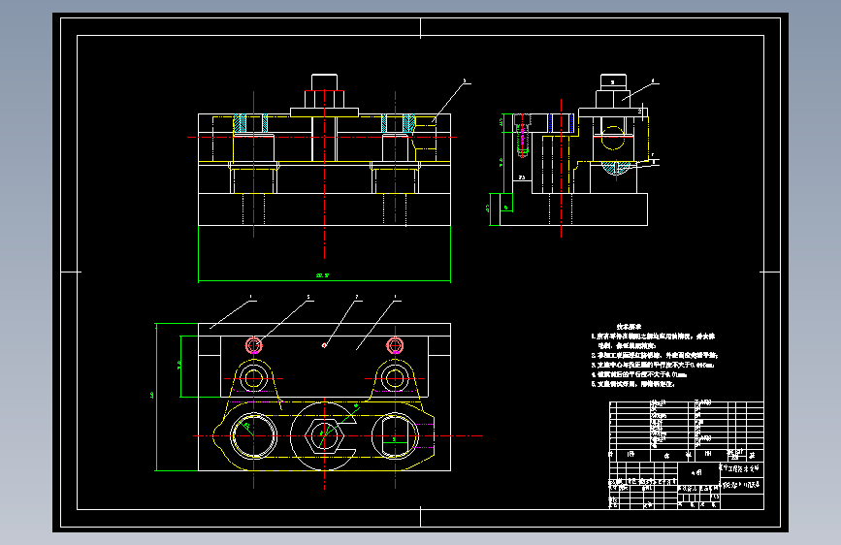Click the technical requirements heading above numbered notes

coord(629,326)
